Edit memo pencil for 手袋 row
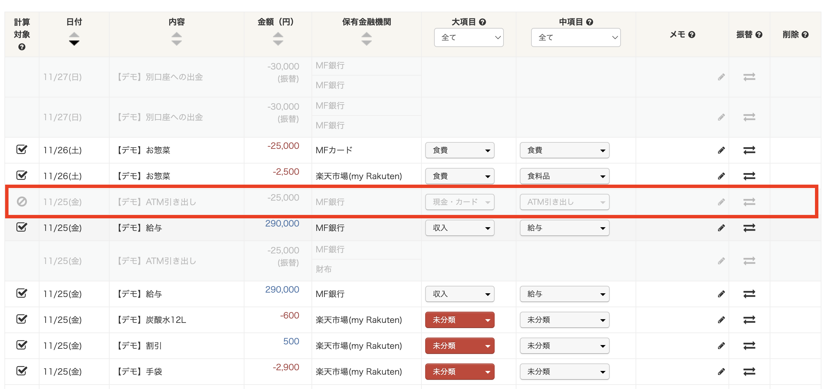Viewport: 832px width, 389px height. coord(721,372)
